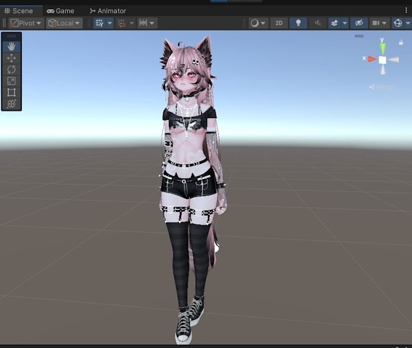Click the gray right-side gizmo cone
412x348 pixels.
click(x=394, y=60)
